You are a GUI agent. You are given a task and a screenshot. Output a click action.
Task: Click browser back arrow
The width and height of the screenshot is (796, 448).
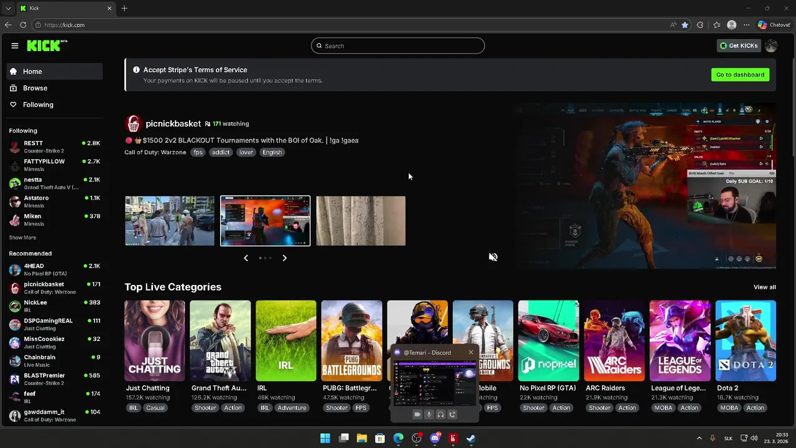[x=8, y=25]
